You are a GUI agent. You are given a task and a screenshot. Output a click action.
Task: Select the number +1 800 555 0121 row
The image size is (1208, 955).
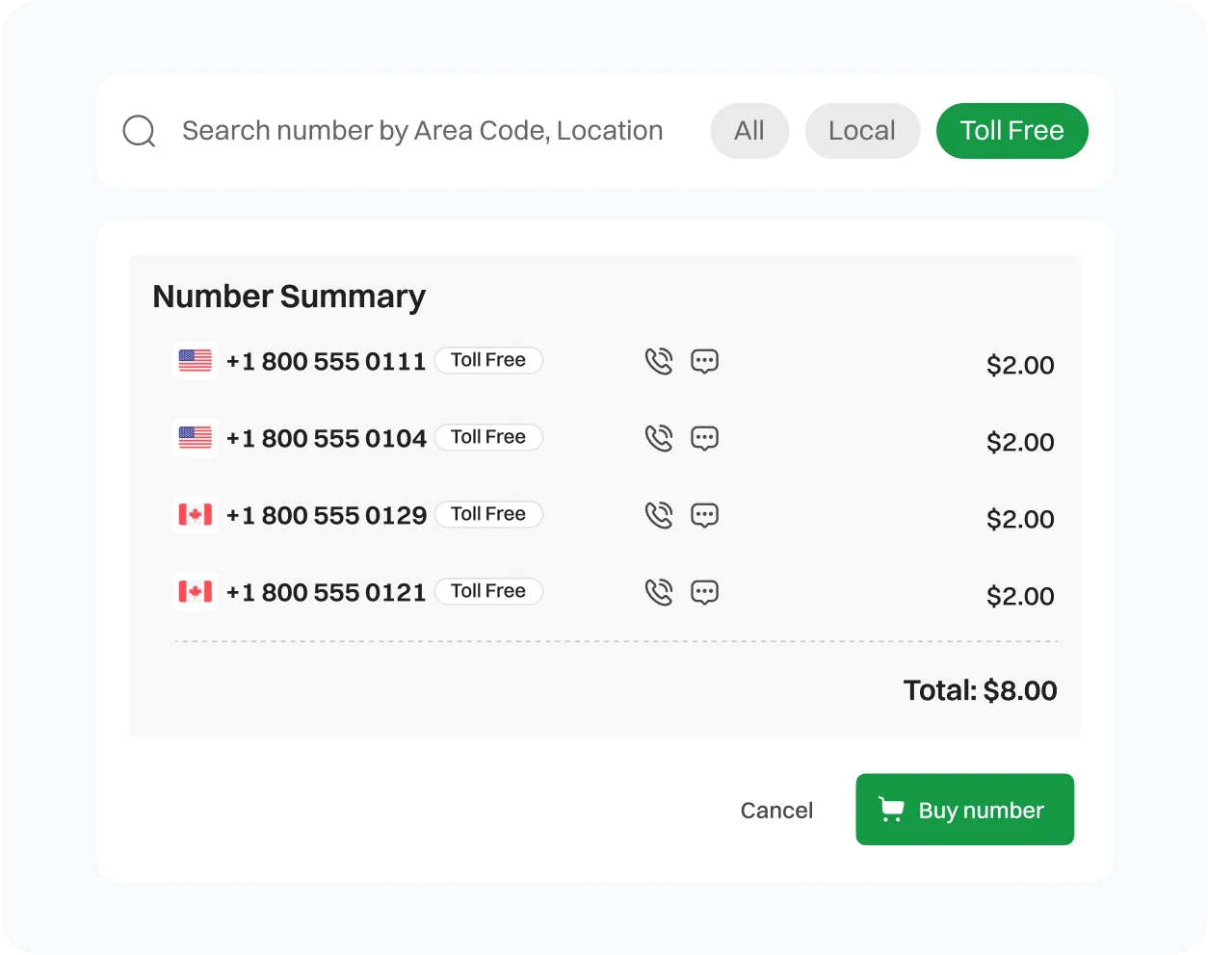pos(326,591)
